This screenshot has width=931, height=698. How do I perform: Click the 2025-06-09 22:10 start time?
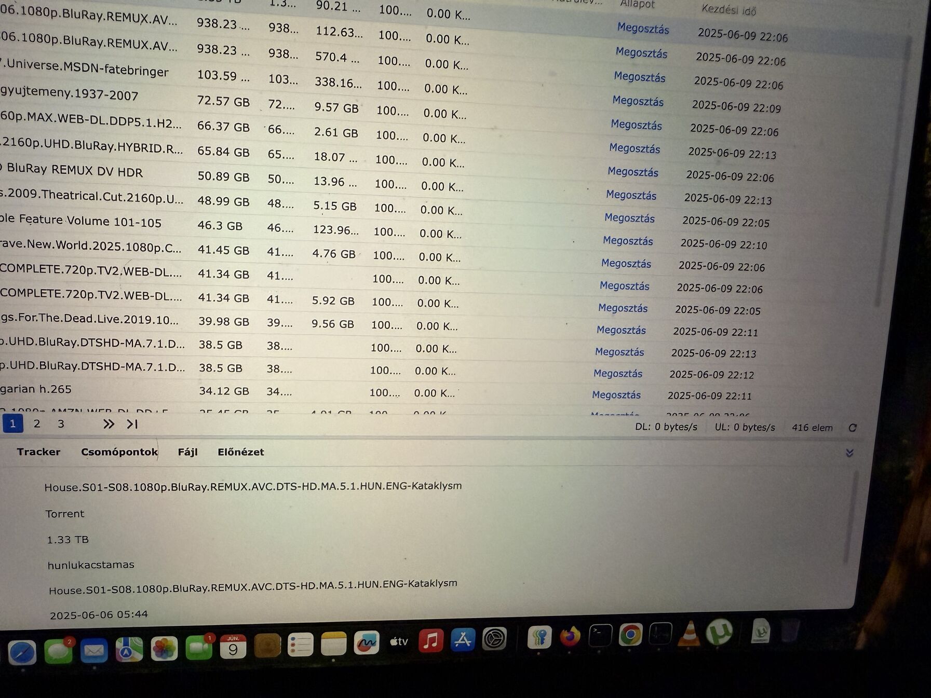[724, 243]
